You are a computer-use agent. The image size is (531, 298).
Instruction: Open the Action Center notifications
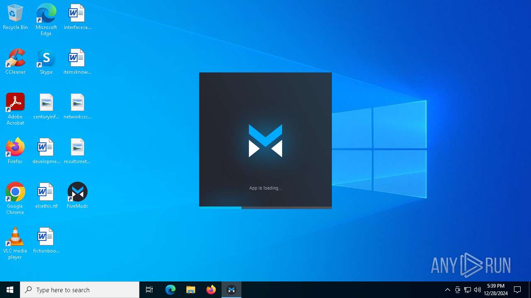pos(517,290)
